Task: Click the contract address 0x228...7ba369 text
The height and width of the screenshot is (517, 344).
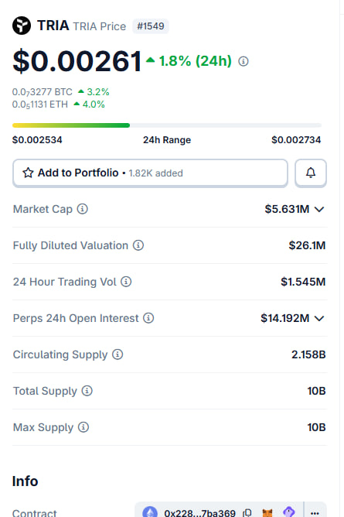Action: click(x=199, y=513)
